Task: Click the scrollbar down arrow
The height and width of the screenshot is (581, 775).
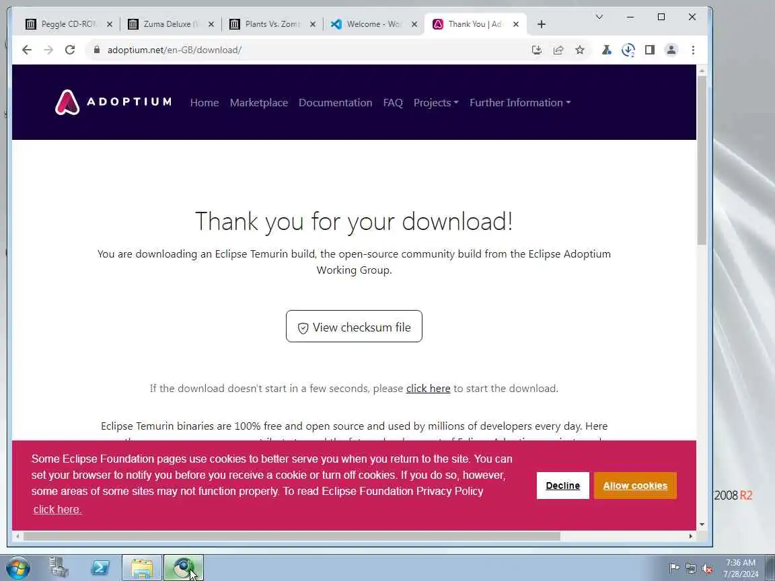Action: (702, 525)
